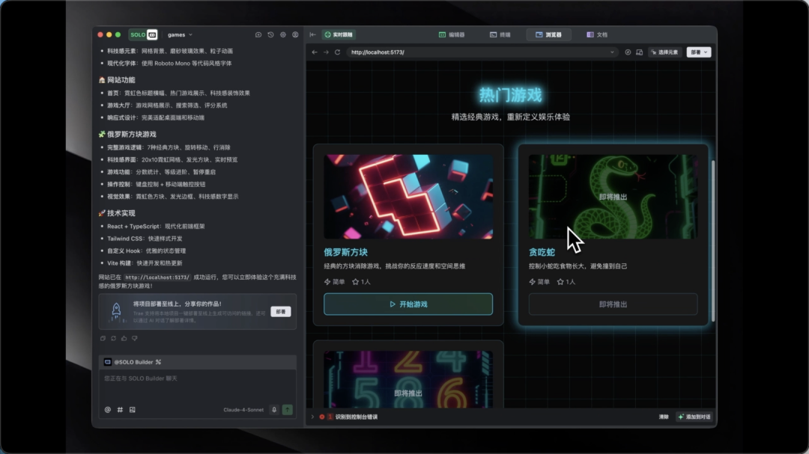Open chat history clock icon
The image size is (809, 454).
pos(271,34)
